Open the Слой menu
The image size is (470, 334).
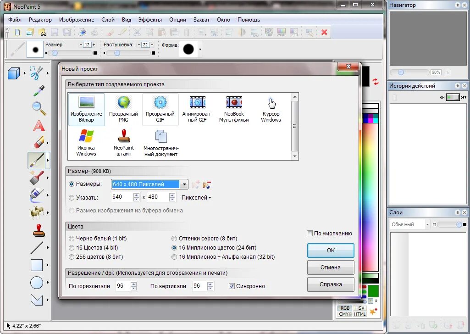(108, 20)
